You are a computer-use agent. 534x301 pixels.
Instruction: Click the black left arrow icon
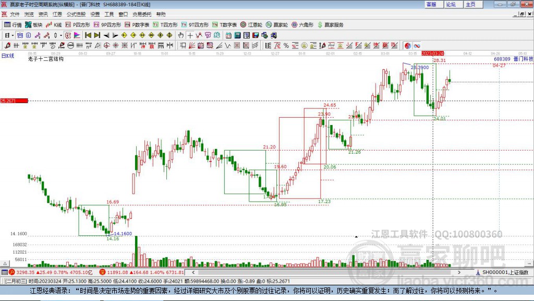pos(106,35)
